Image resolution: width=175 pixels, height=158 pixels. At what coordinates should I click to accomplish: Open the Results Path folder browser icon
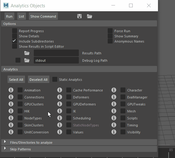click(x=27, y=53)
